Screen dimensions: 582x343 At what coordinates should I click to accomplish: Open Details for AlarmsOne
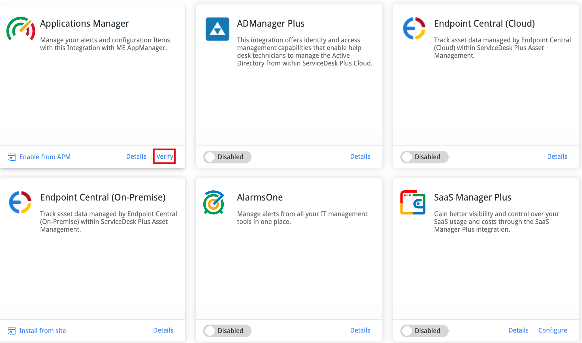(x=360, y=330)
